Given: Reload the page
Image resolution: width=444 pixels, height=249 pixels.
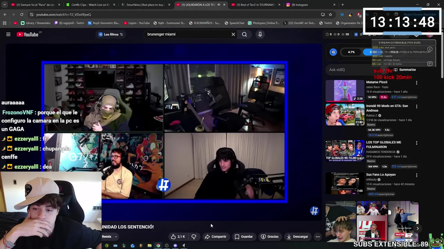Looking at the screenshot, I should pos(22,15).
